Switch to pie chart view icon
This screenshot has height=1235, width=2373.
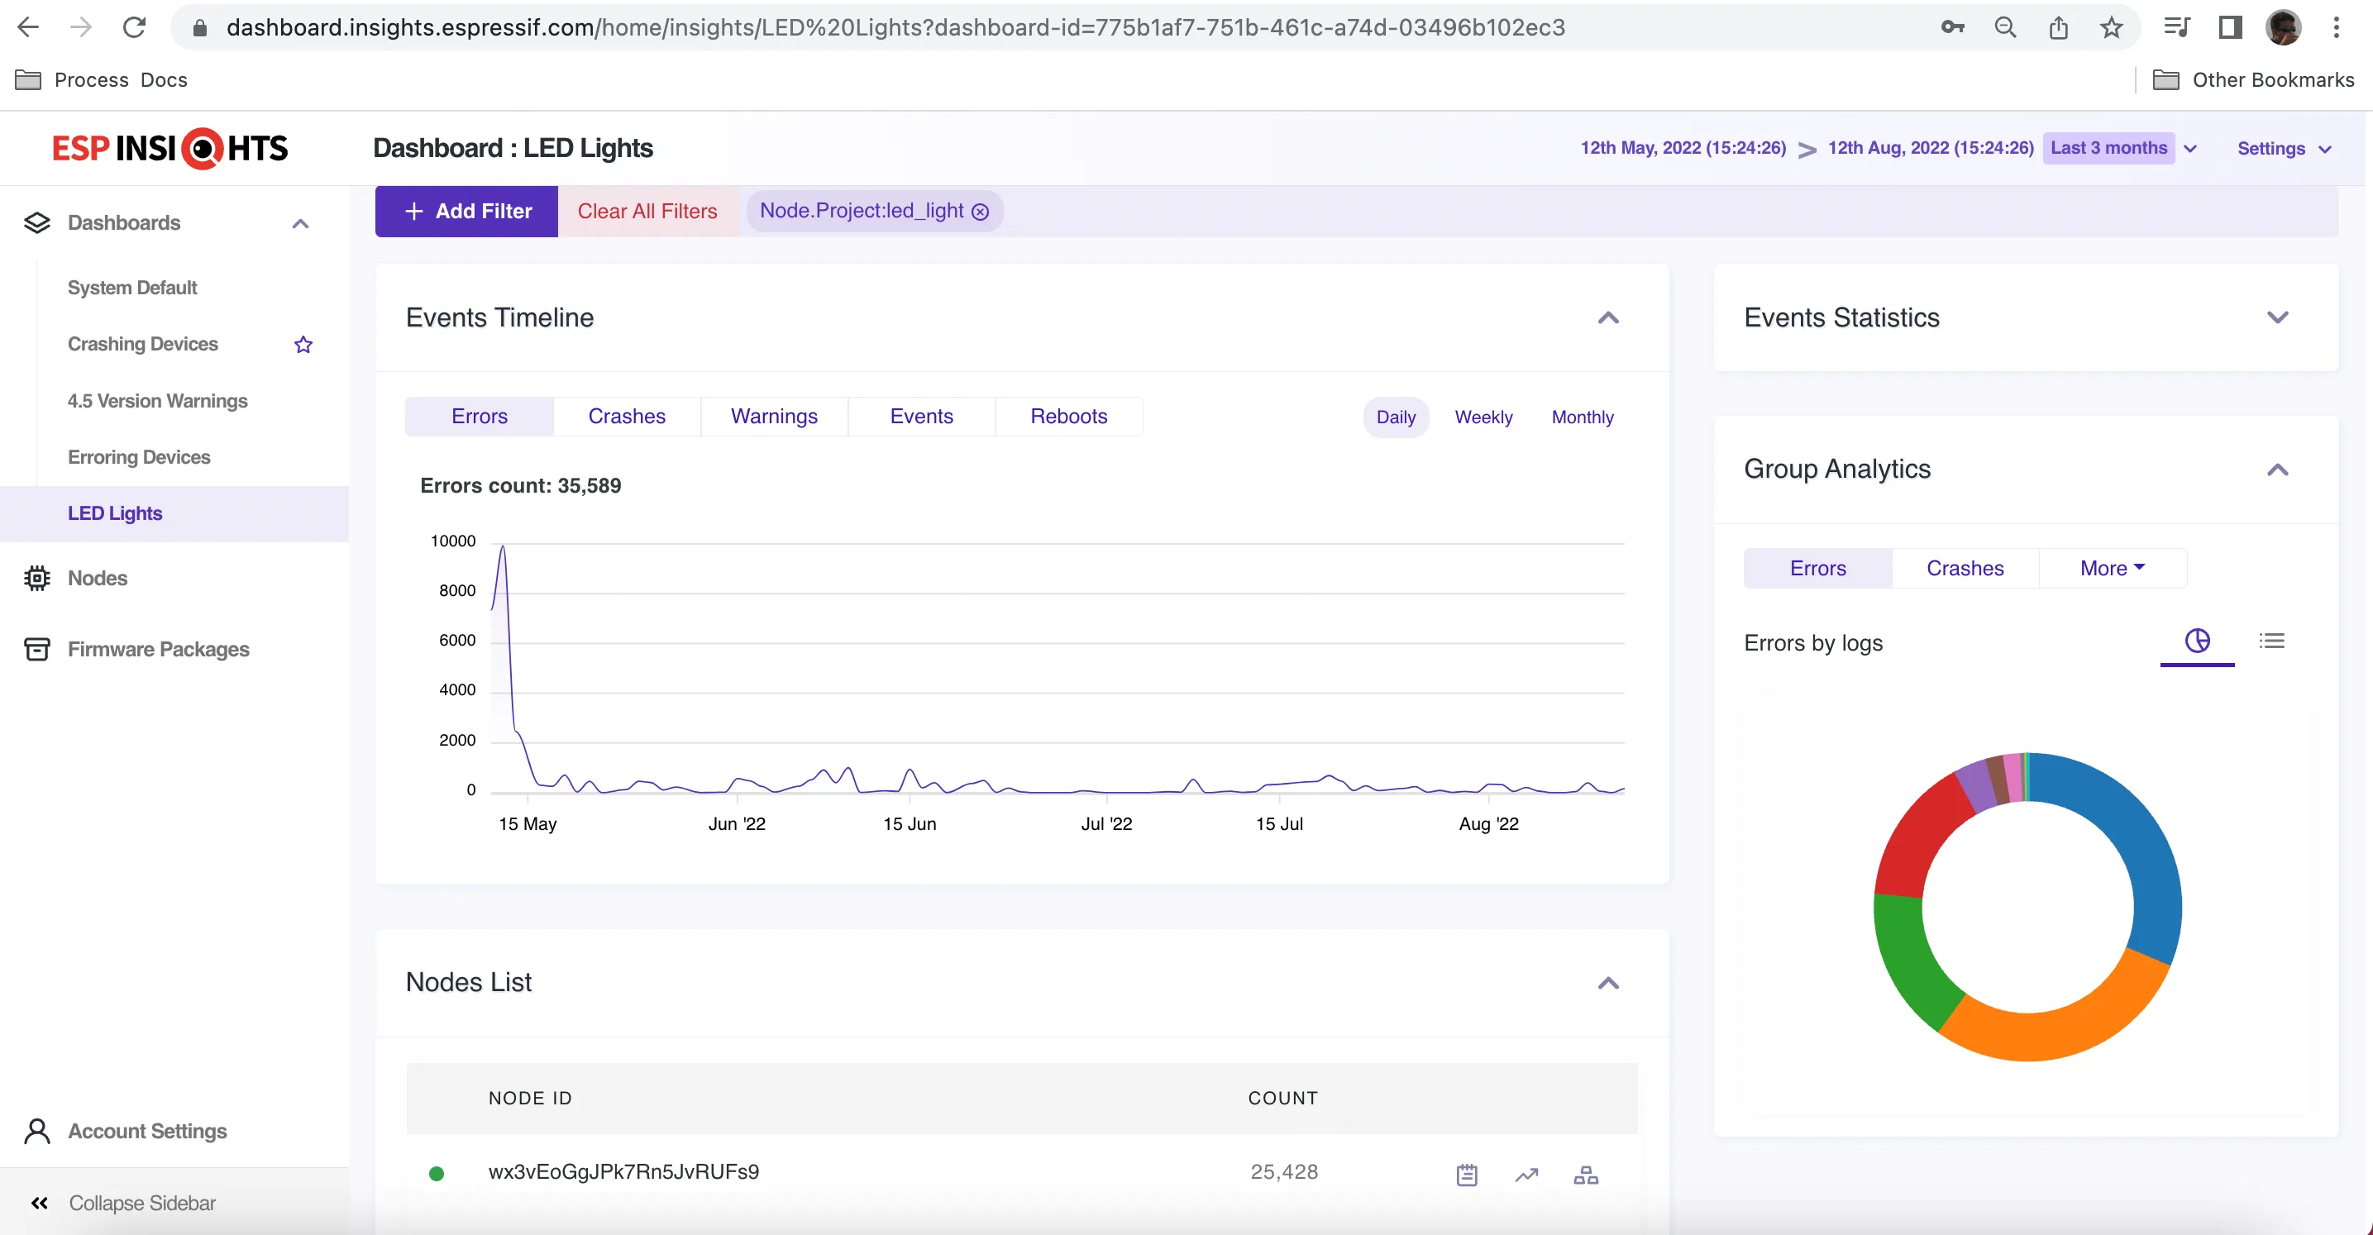click(x=2197, y=641)
